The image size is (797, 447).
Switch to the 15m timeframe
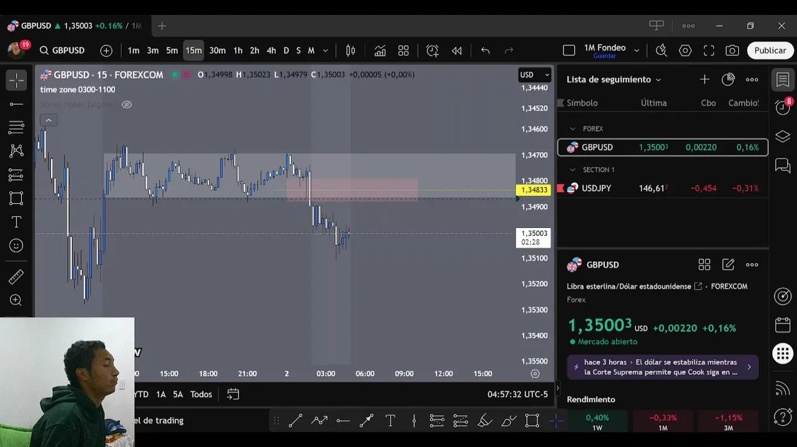193,50
